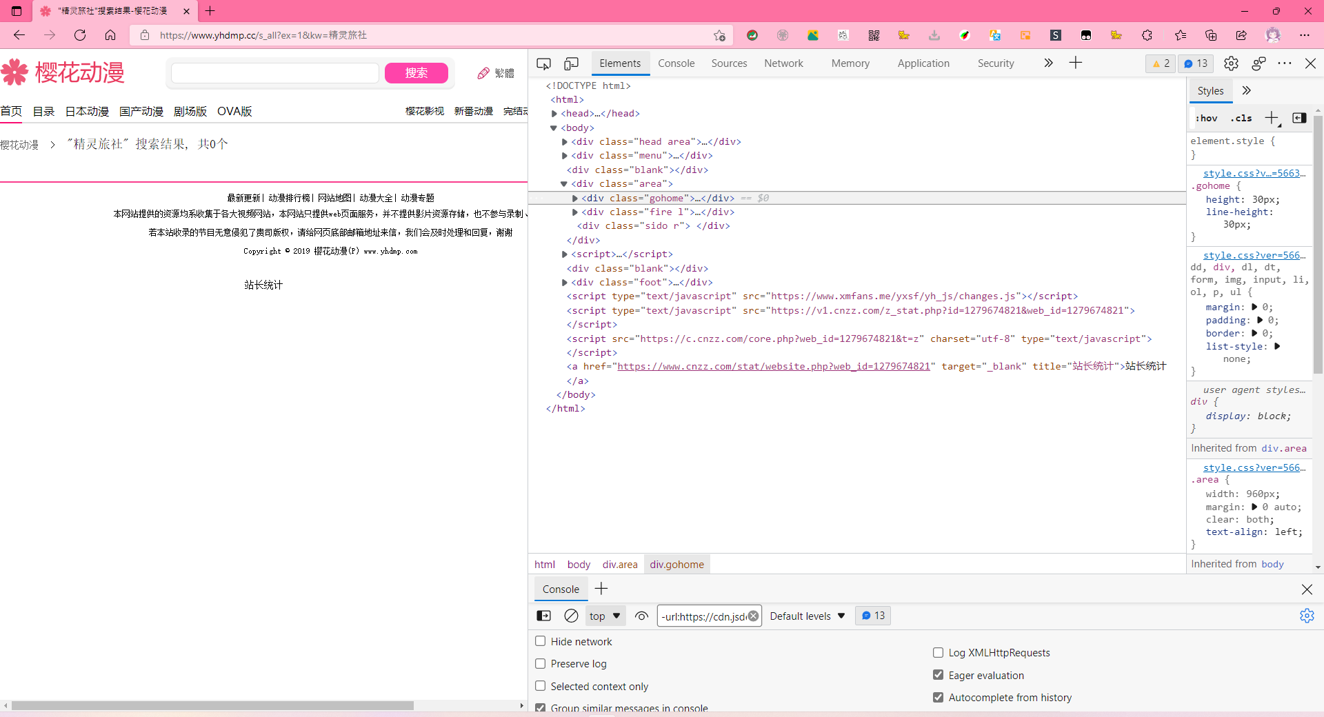Screen dimensions: 1324x717
Task: Toggle device emulation icon in DevTools
Action: point(571,63)
